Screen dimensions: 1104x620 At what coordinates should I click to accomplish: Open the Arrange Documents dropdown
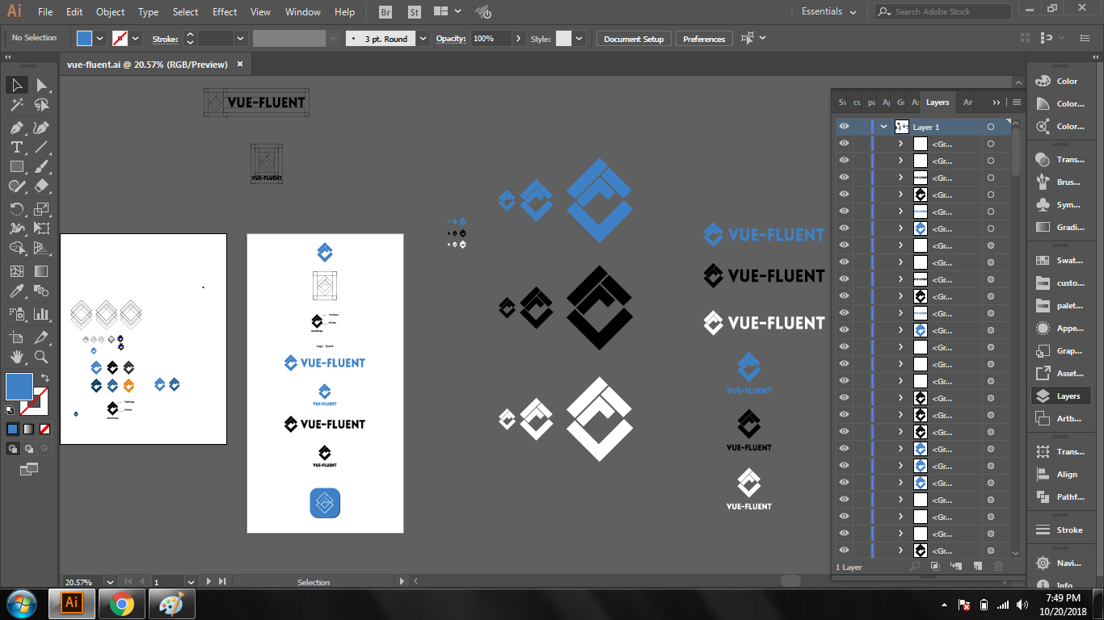pyautogui.click(x=447, y=12)
